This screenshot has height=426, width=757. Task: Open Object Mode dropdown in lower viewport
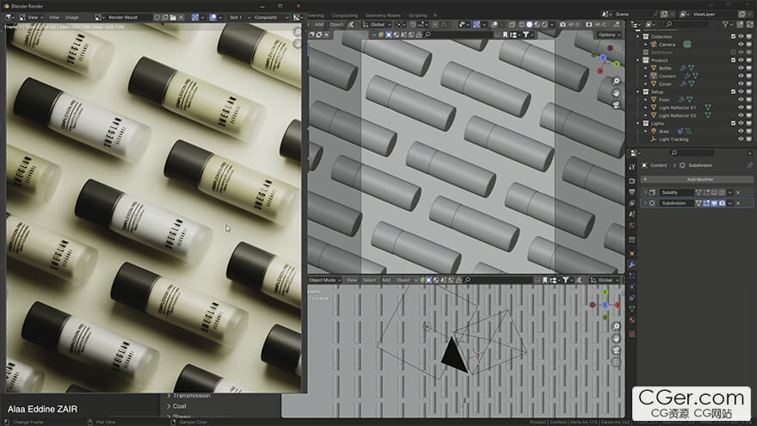point(324,281)
